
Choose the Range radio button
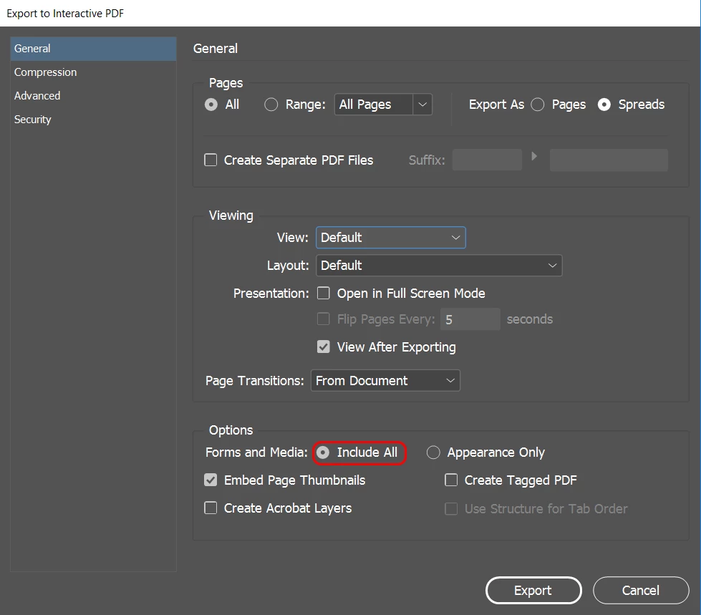(271, 105)
